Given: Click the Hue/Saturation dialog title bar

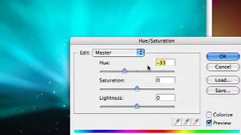Looking at the screenshot, I should 156,41.
